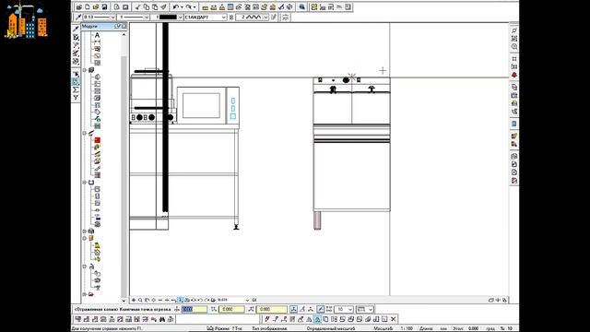Select the letter A text module in tree
Screen dimensions: 590x332
pyautogui.click(x=97, y=35)
